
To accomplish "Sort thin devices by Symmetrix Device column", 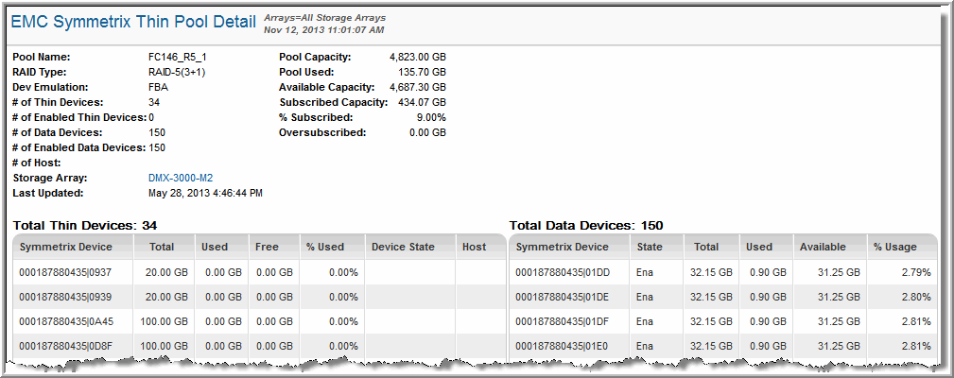I will [66, 248].
